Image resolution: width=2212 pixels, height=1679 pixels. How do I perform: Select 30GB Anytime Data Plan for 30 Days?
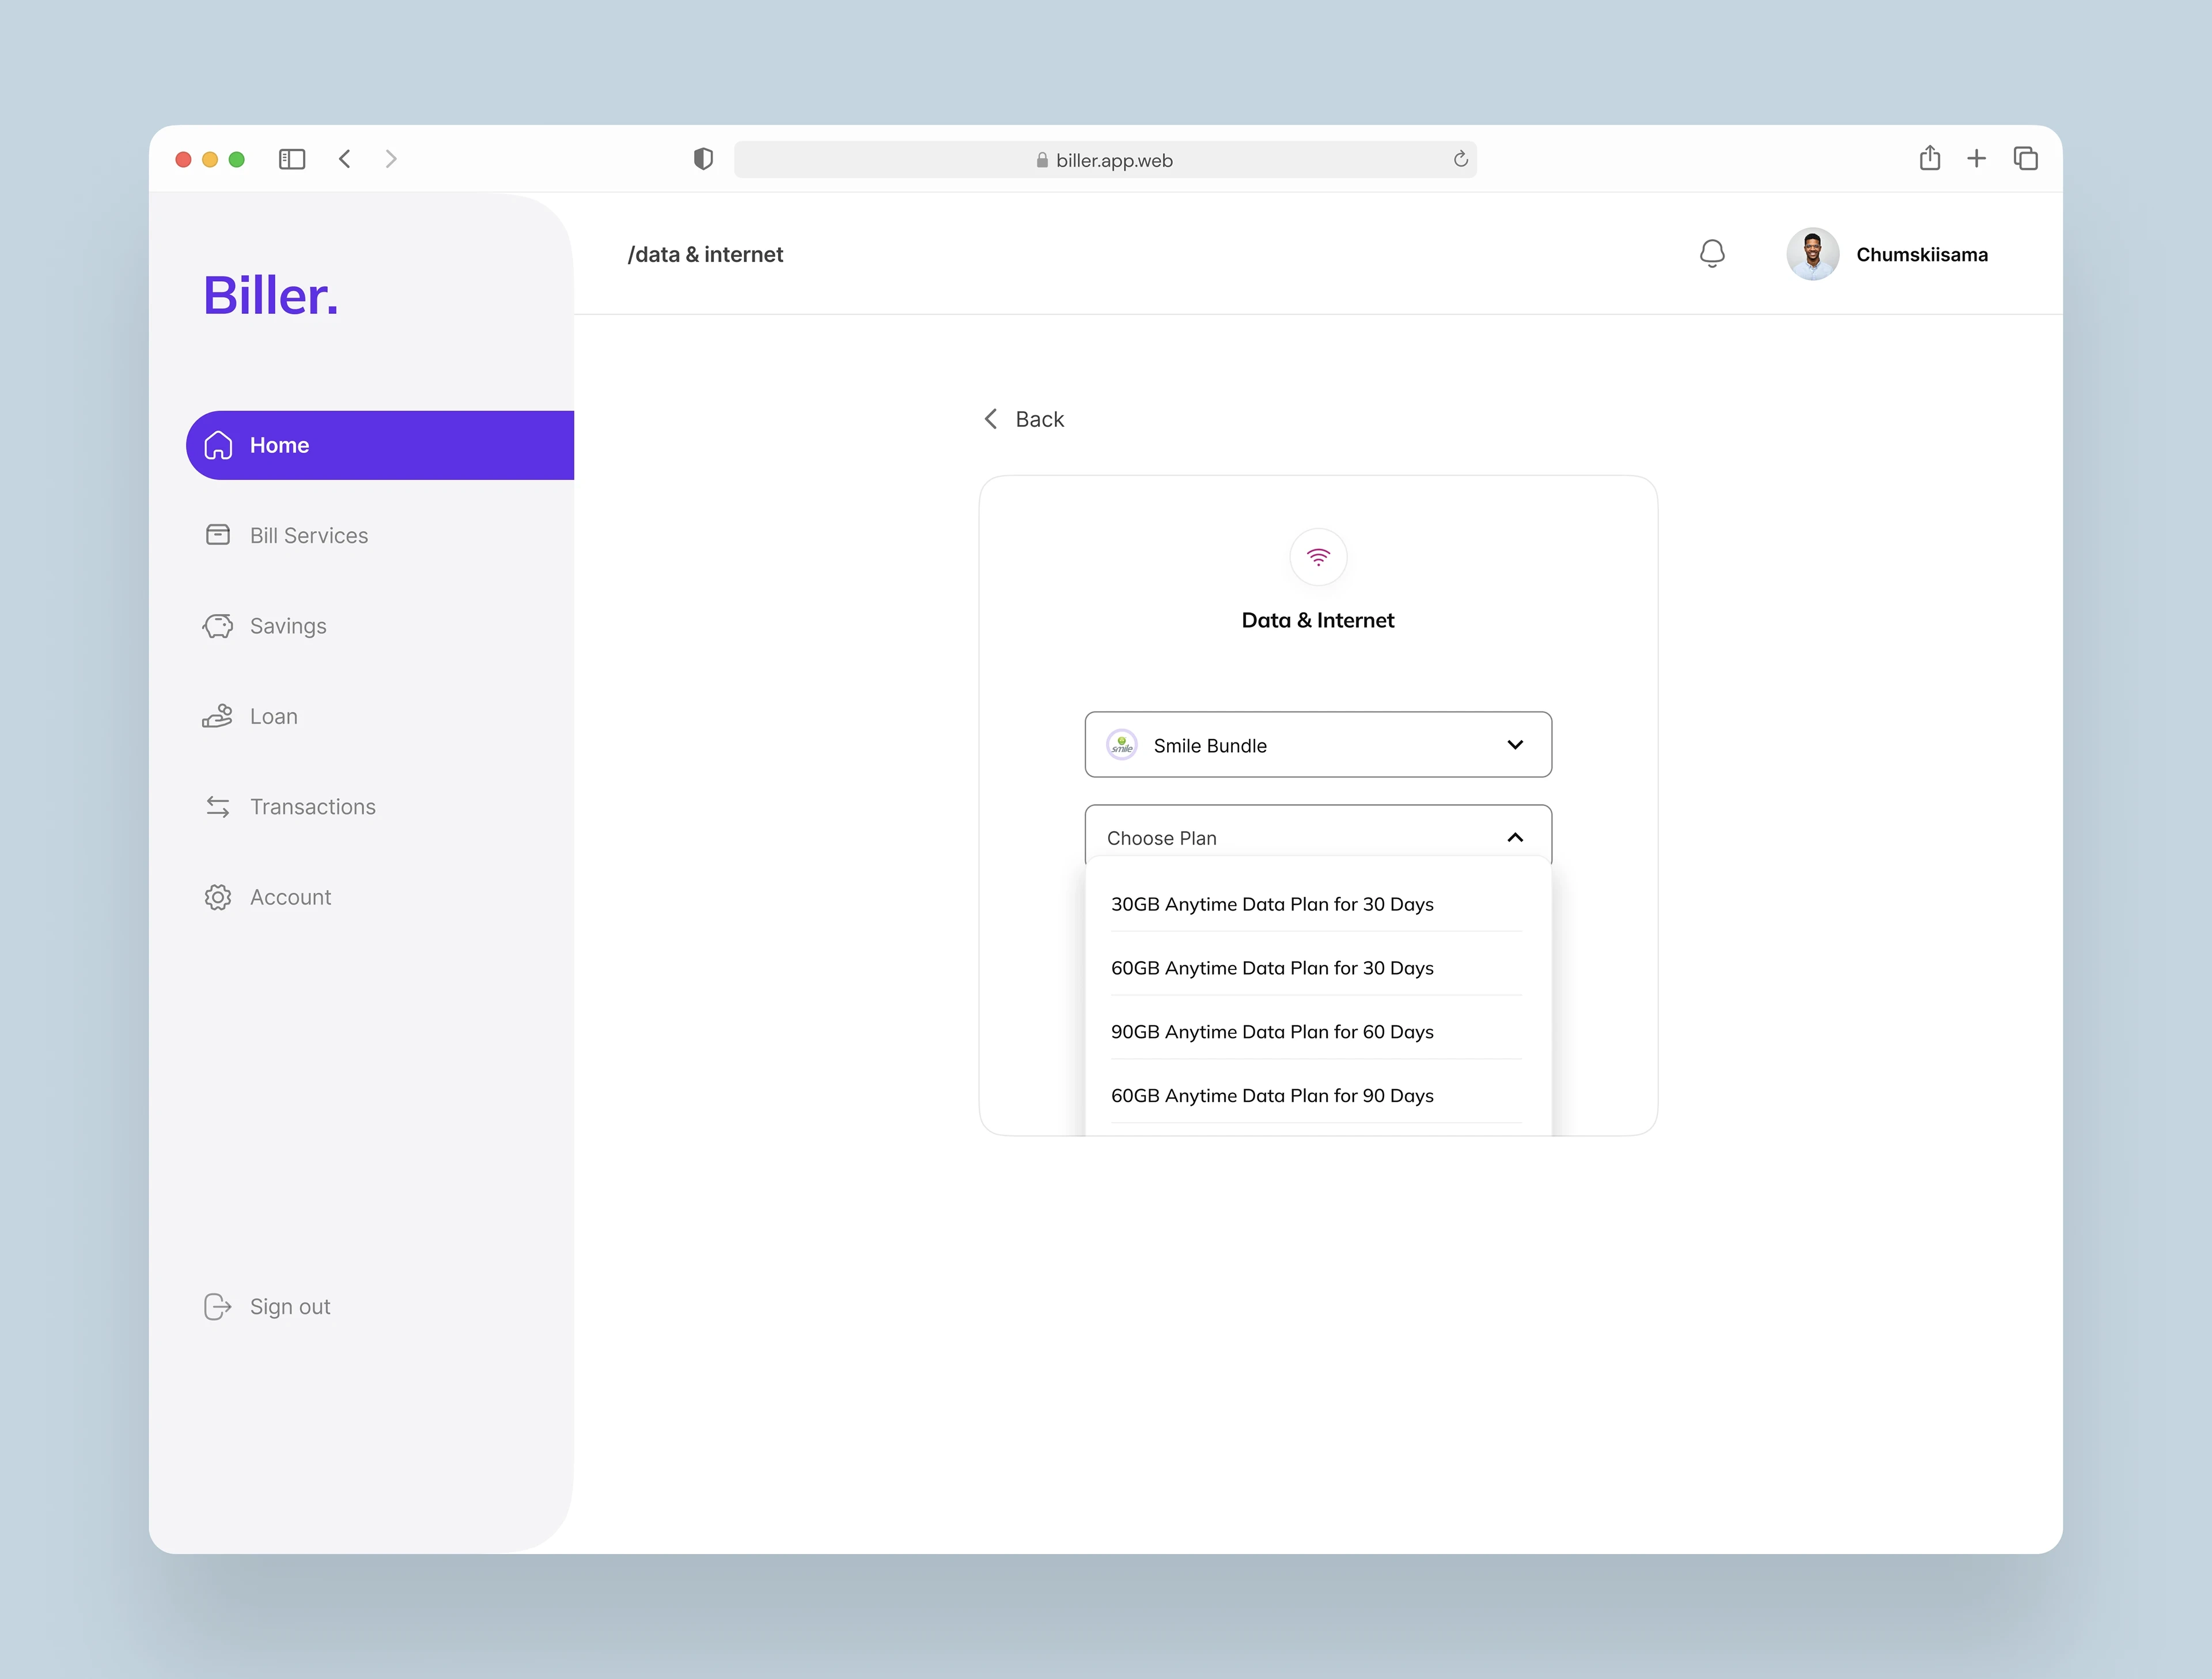coord(1272,904)
